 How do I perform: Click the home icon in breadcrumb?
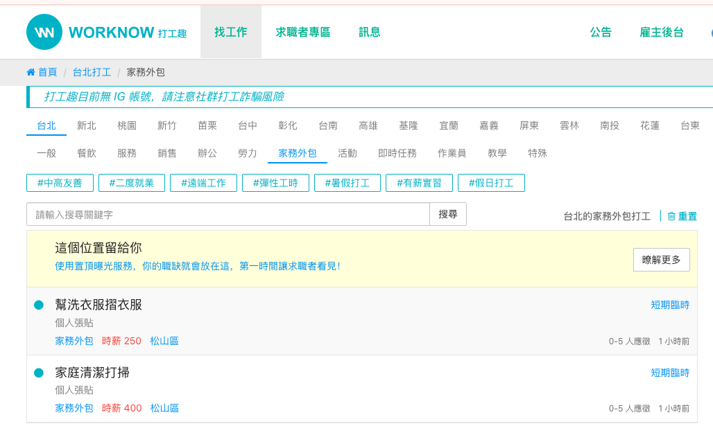tap(31, 72)
